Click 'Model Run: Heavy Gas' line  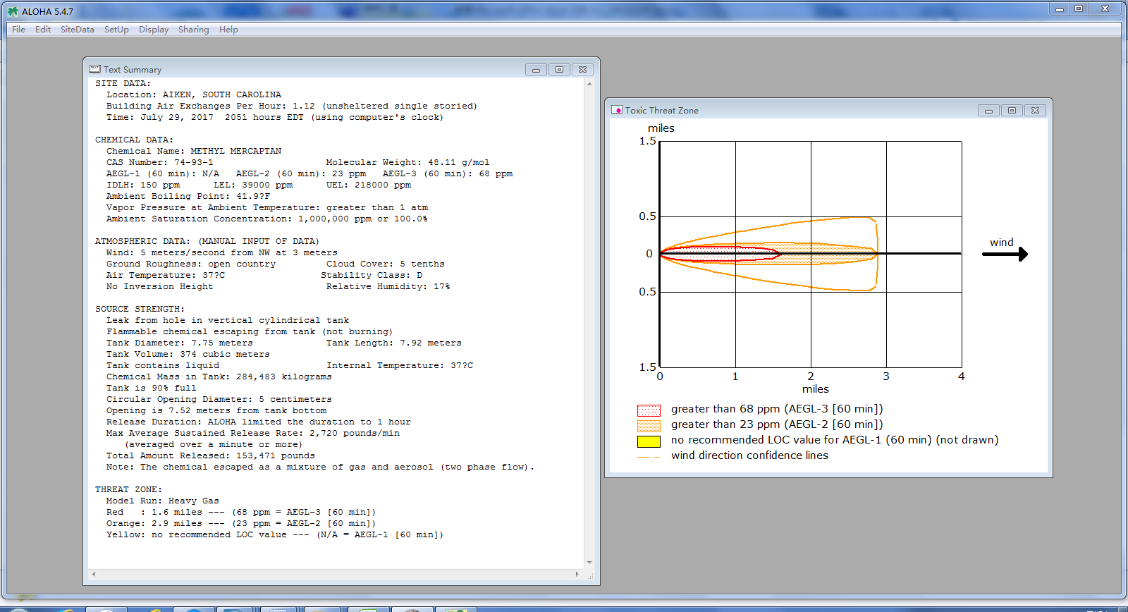point(163,501)
